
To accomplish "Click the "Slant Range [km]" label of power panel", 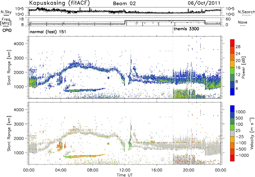I will [x=9, y=67].
